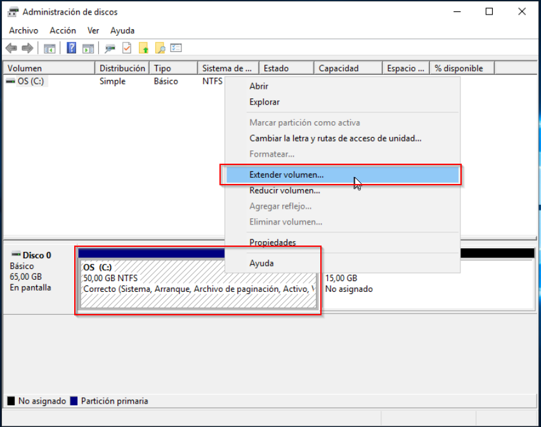Click the show/hide action pane icon
Screen dimensions: 541x427
(x=88, y=48)
